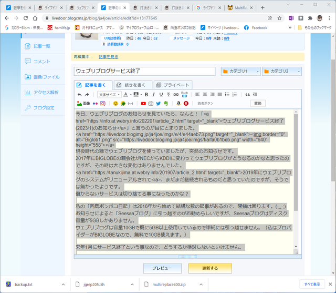Open the Facebook bookmark
The height and width of the screenshot is (293, 336).
[256, 27]
